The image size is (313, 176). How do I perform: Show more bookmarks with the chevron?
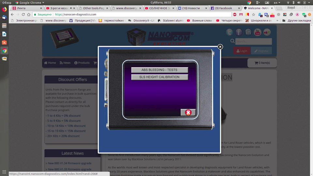277,21
